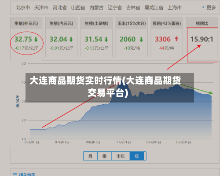220x176 pixels.
Task: Set chart range to 季
Action: pos(104,156)
